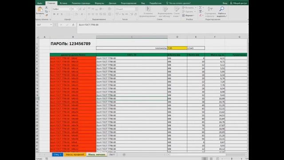Open the Лист1 sheet tab
This screenshot has height=160, width=284.
[x=112, y=155]
